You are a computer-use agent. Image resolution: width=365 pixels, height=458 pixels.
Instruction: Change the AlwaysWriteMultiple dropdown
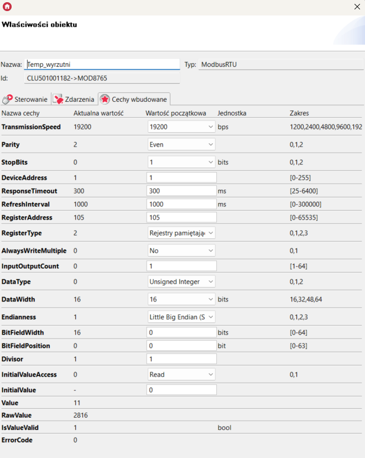[x=181, y=251]
